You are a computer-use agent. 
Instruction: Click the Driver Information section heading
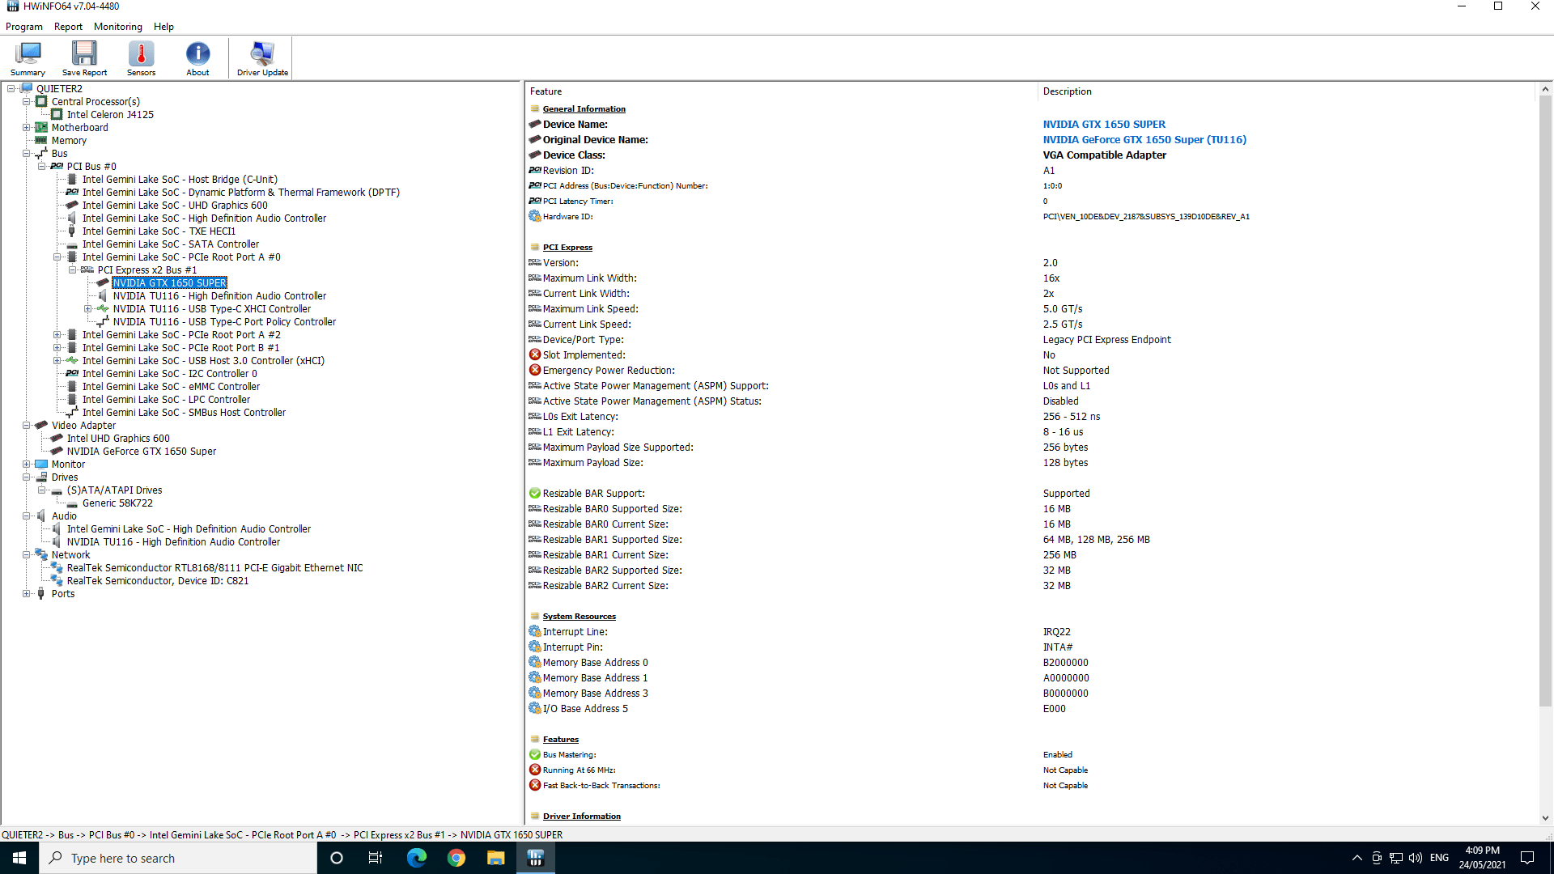(581, 817)
